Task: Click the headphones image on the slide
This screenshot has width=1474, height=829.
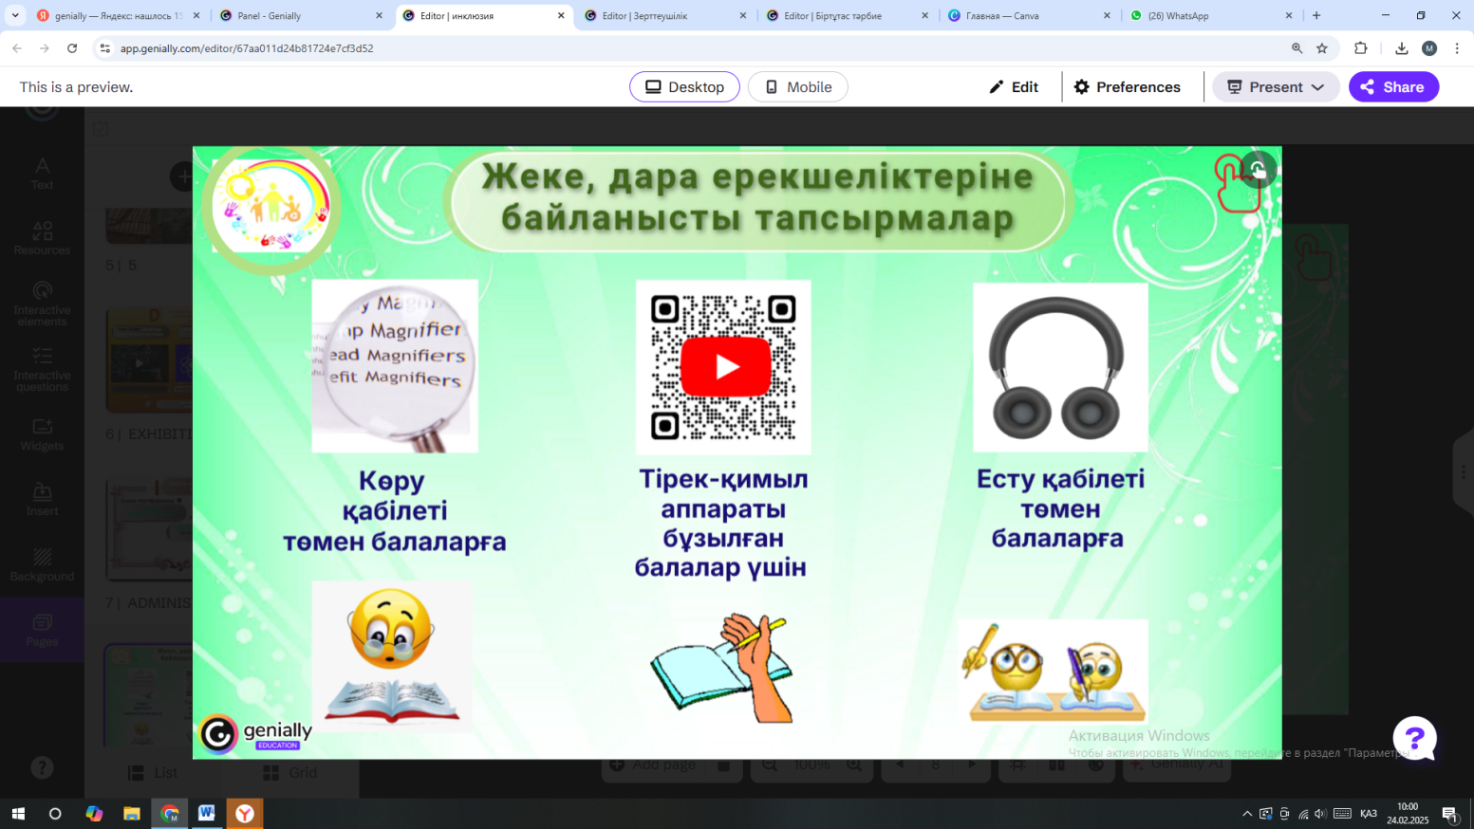Action: [x=1060, y=367]
